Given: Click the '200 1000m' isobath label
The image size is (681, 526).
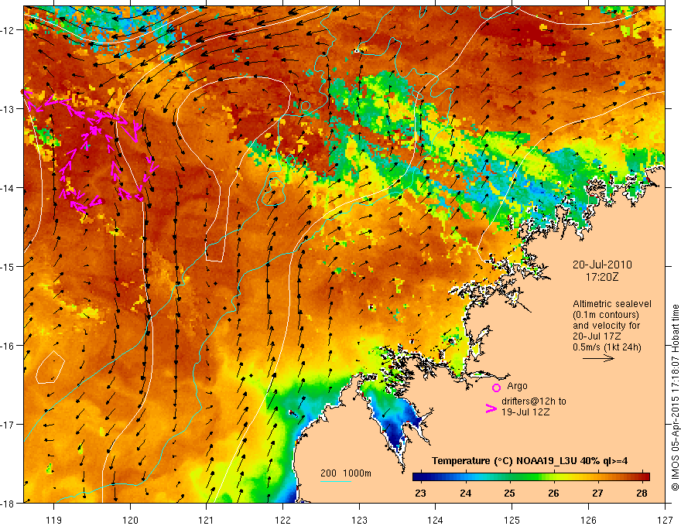Looking at the screenshot, I should (346, 473).
